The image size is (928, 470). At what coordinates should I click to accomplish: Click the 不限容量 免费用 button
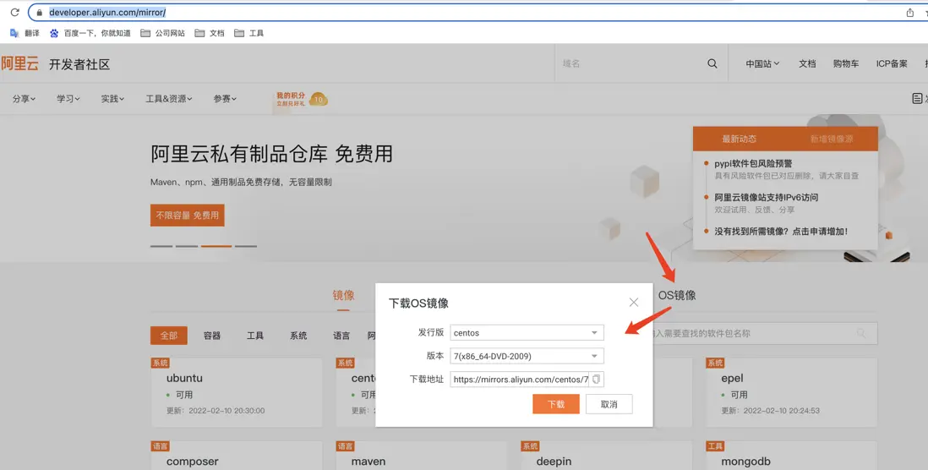click(187, 216)
